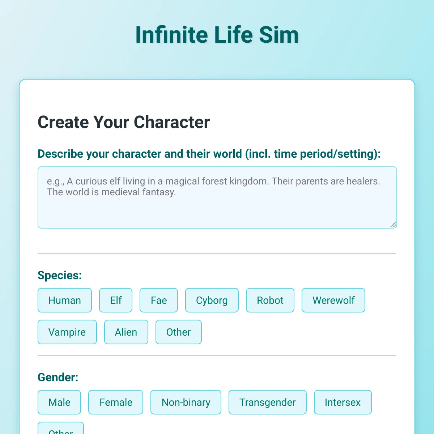Click the Describe your character label

(209, 154)
